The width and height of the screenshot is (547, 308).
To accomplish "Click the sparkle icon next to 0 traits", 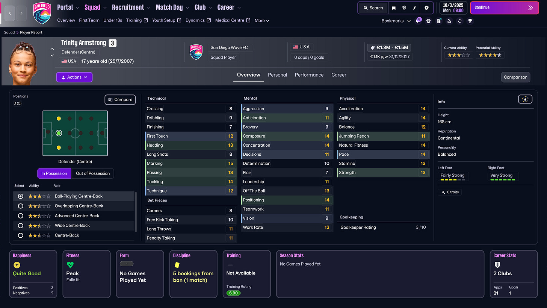I will point(443,192).
